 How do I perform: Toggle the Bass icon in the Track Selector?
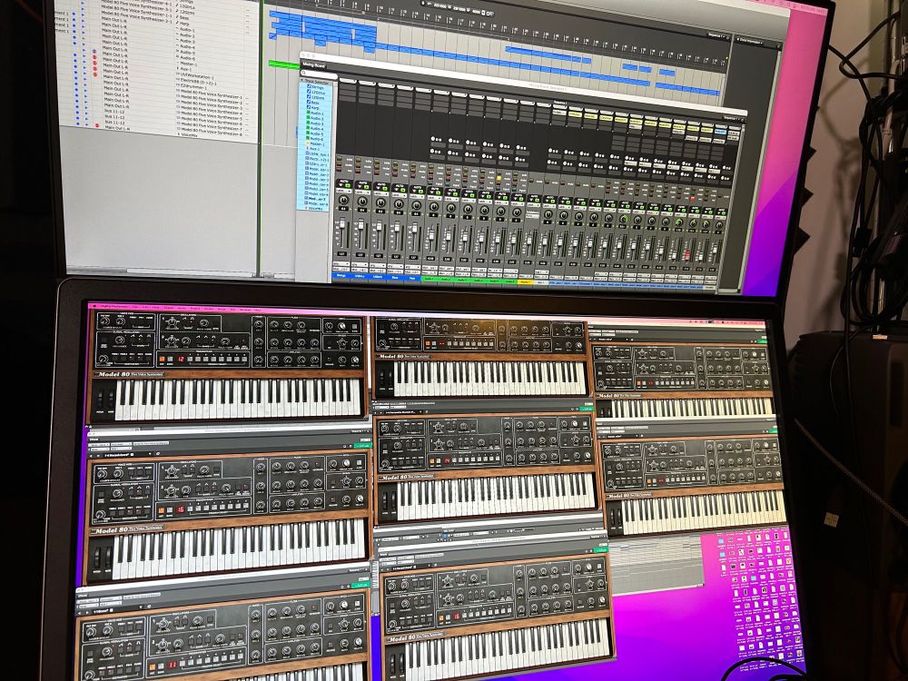309,102
